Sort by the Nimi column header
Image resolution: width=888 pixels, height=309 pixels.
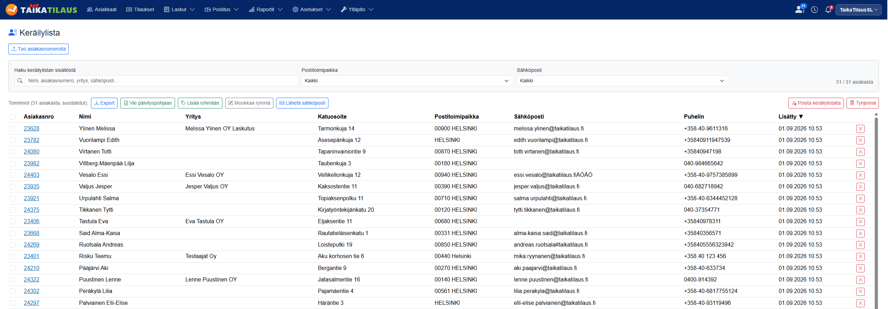85,116
